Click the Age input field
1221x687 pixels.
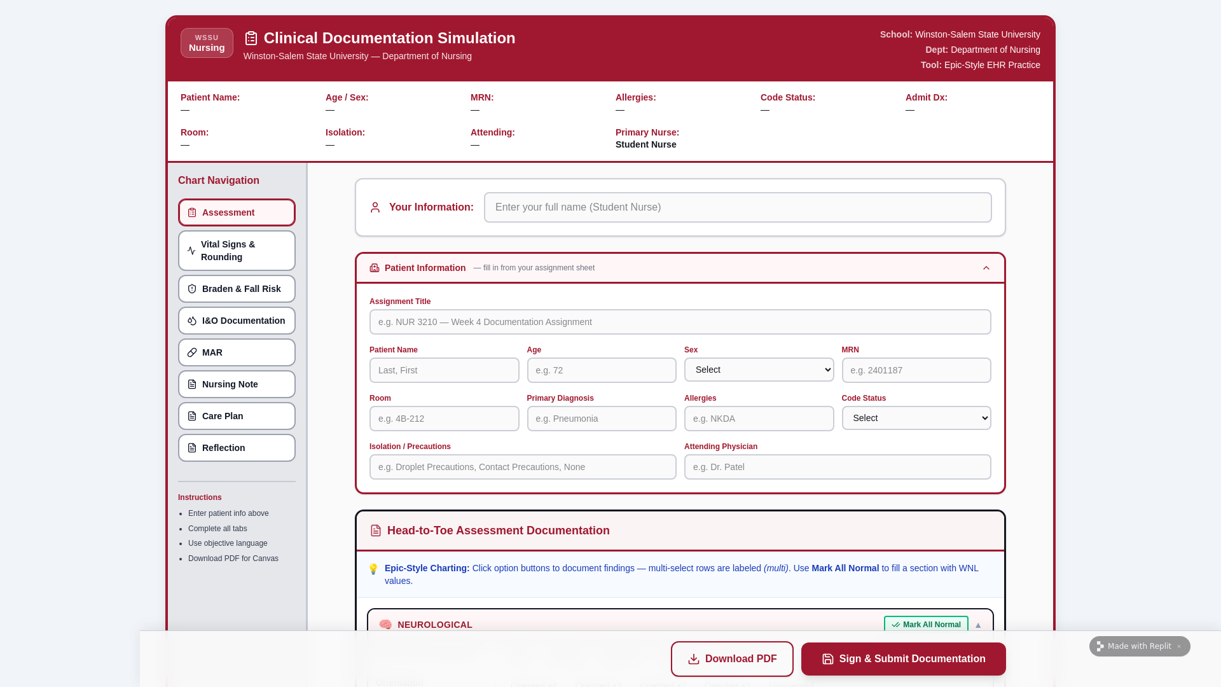[602, 370]
